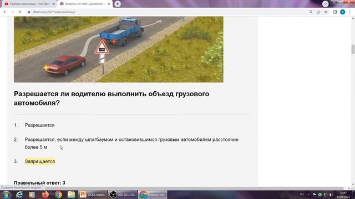The width and height of the screenshot is (355, 199).
Task: Select highlighted answer 3 «Запрещается»
Action: tap(39, 161)
